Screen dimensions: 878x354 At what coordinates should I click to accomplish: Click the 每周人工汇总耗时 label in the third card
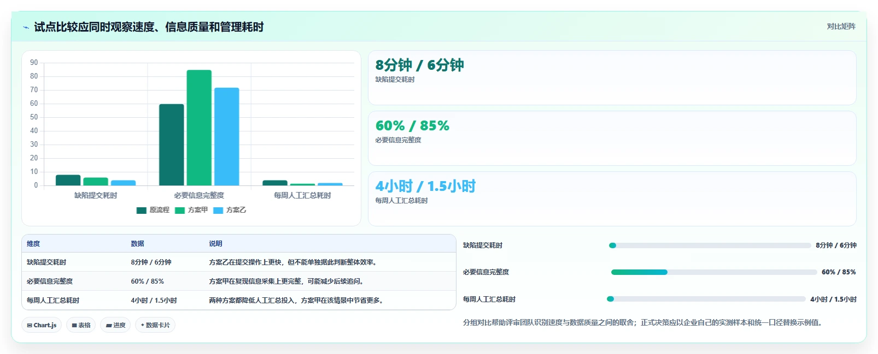[x=401, y=201]
